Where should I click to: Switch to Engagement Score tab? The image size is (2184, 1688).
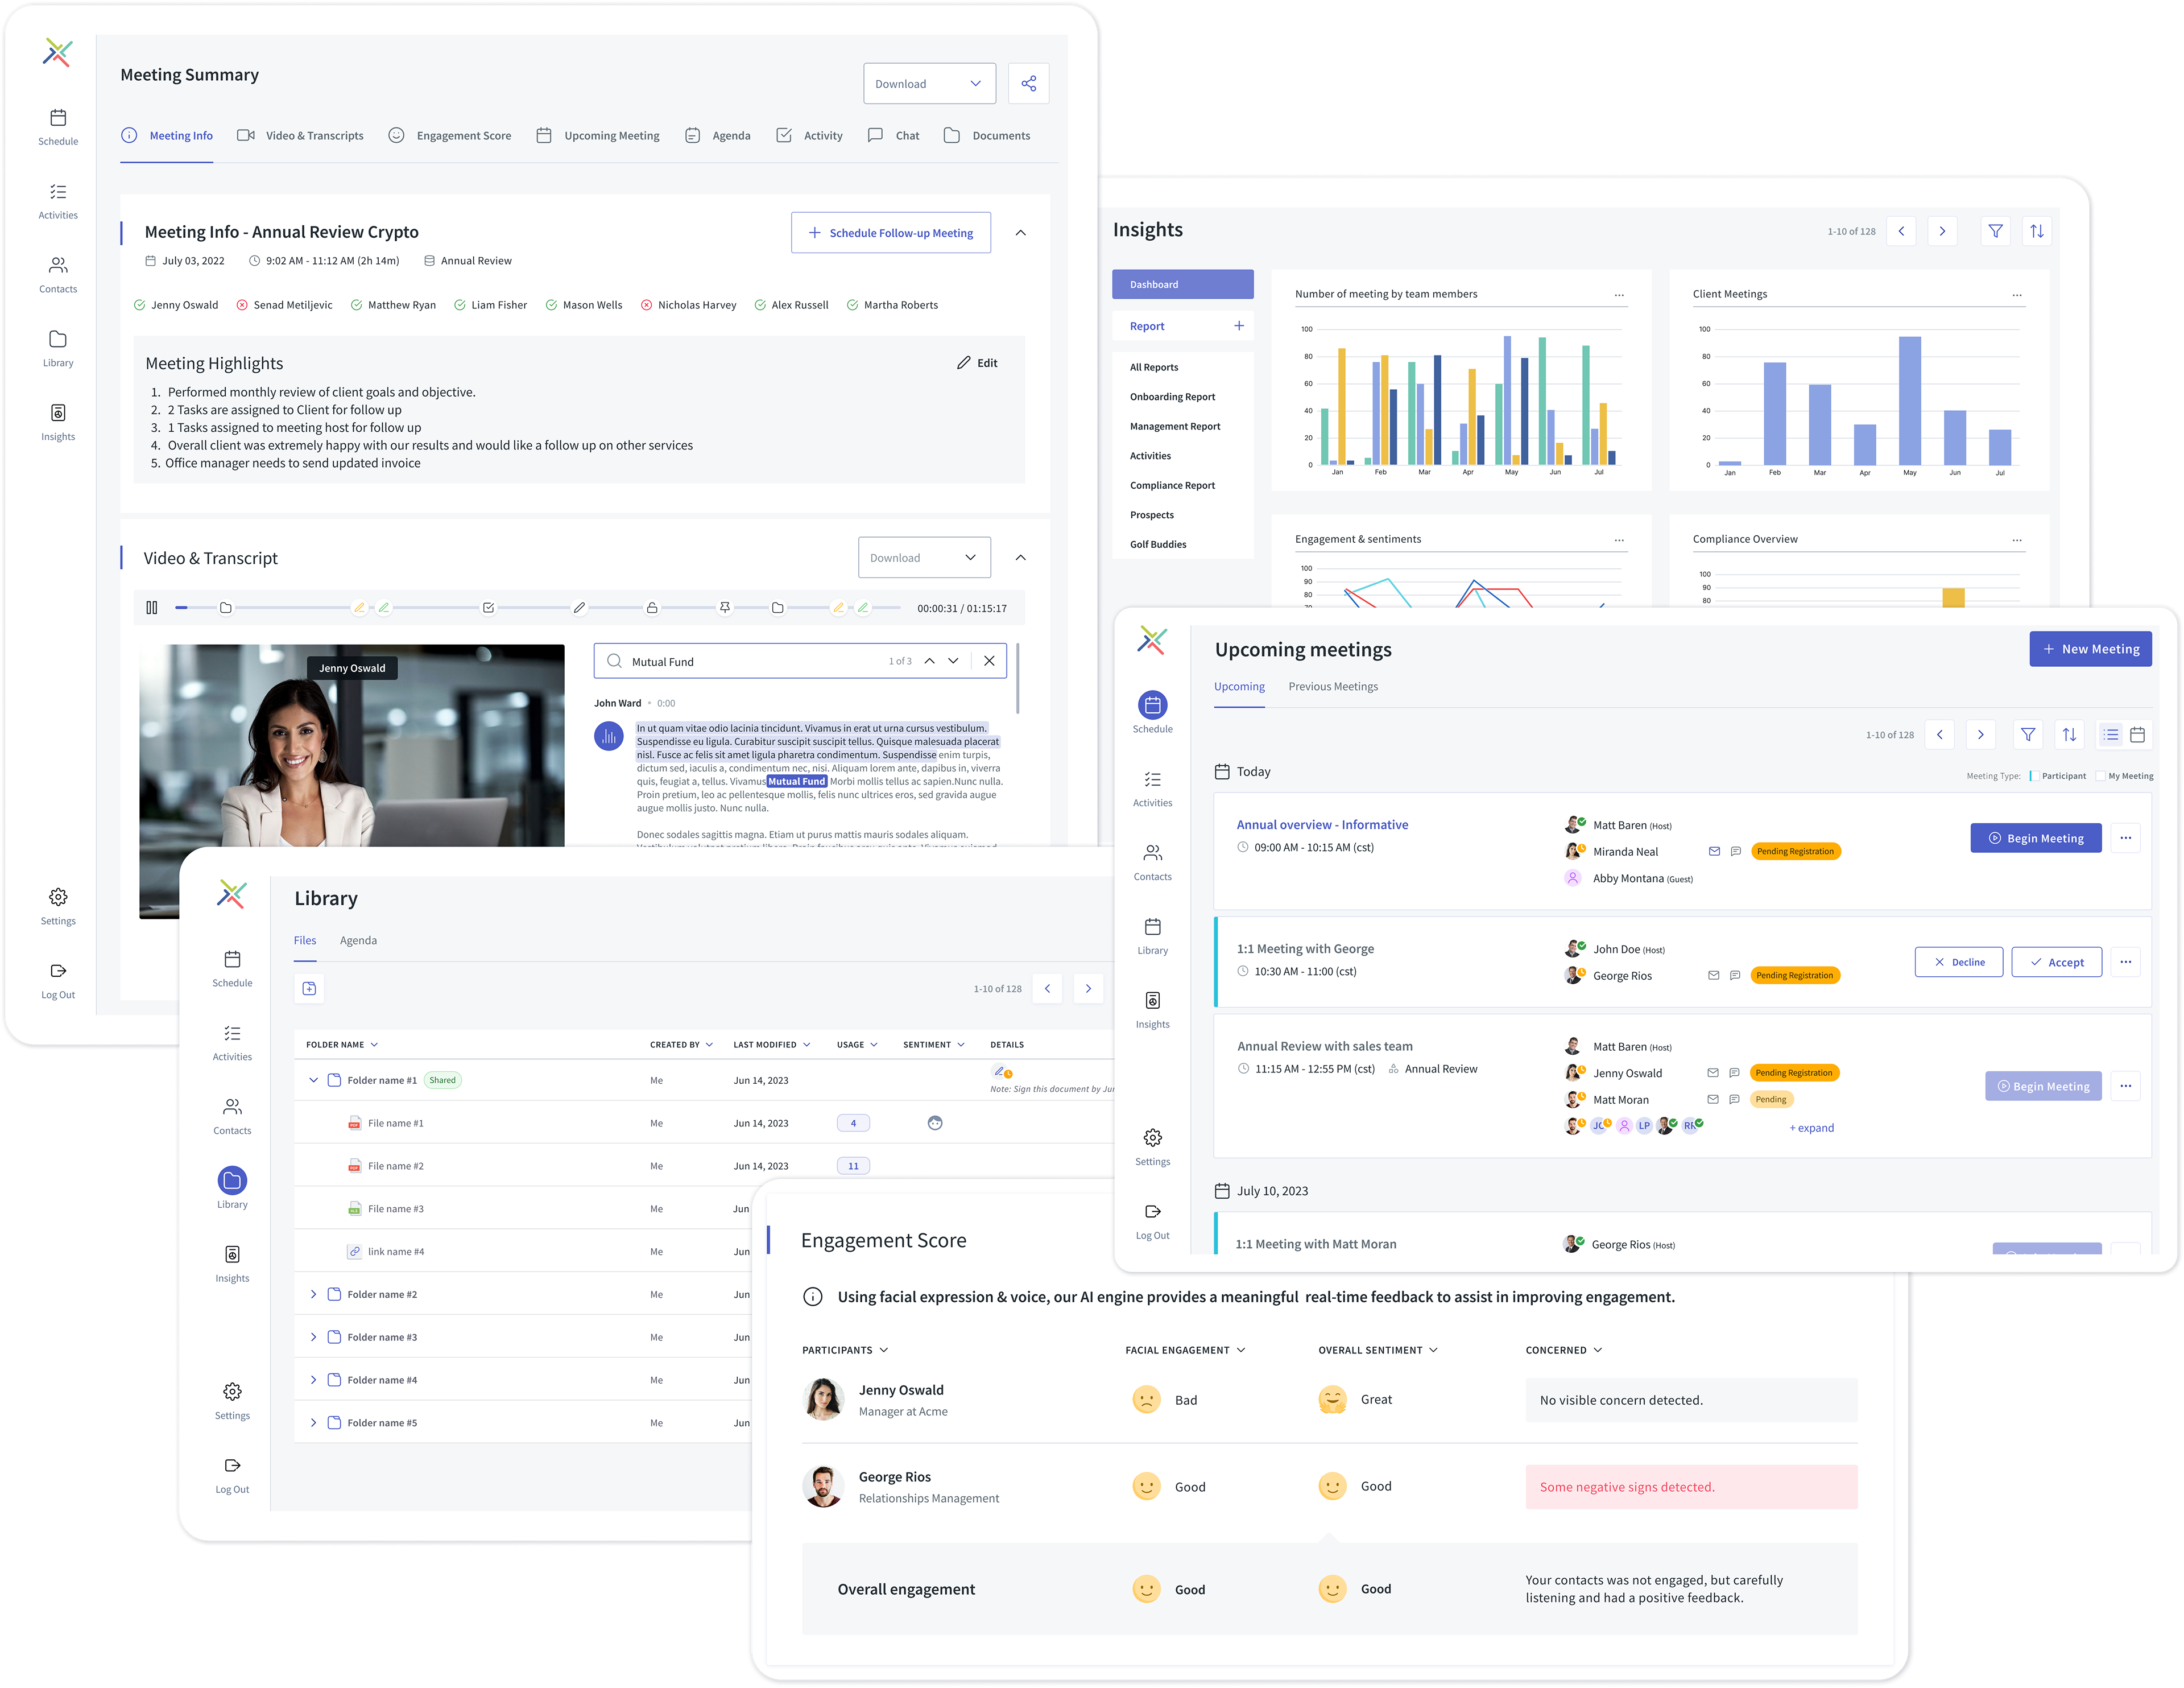point(449,136)
